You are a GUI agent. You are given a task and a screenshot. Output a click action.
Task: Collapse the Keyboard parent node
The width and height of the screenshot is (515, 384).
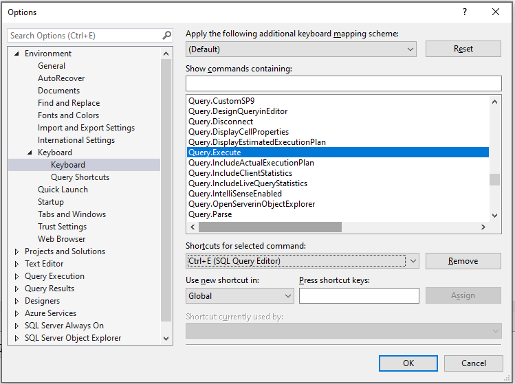coord(30,153)
